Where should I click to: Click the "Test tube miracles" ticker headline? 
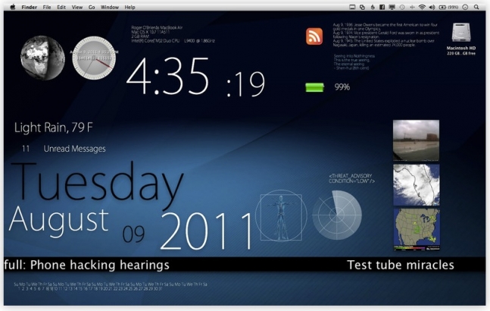pos(401,265)
